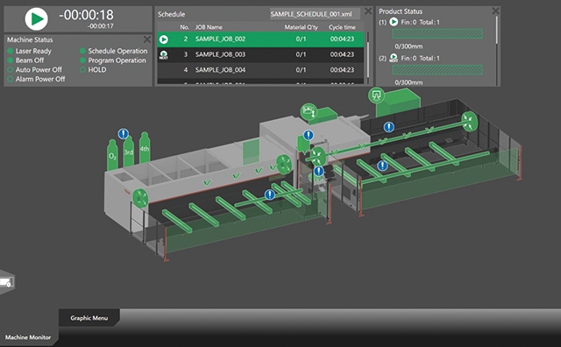Click product (1) green progress bar
Image resolution: width=561 pixels, height=347 pixels.
[437, 34]
